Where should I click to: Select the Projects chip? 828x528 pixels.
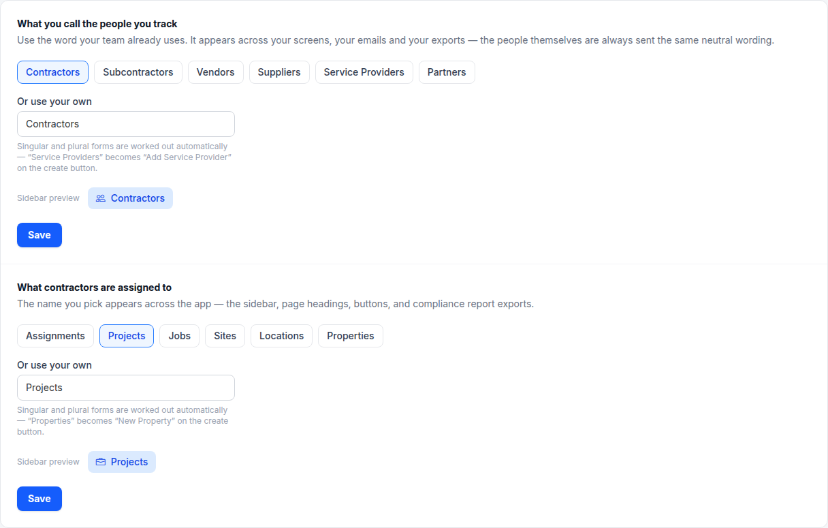(x=127, y=336)
